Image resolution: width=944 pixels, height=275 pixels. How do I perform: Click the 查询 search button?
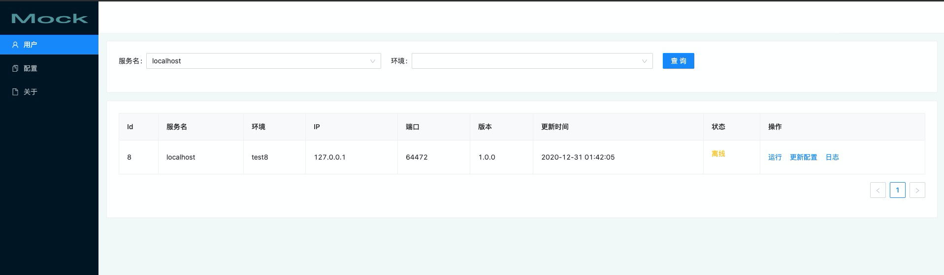[x=678, y=61]
